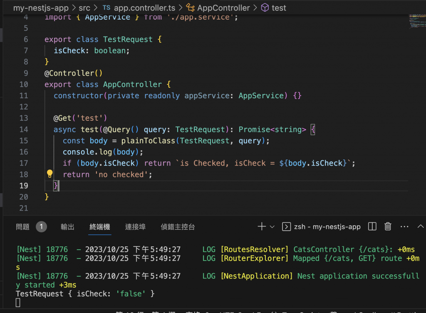
Task: Select the 終端機 terminal tab
Action: click(x=100, y=226)
